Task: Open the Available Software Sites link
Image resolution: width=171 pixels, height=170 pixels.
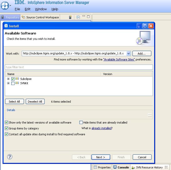Action: click(119, 59)
